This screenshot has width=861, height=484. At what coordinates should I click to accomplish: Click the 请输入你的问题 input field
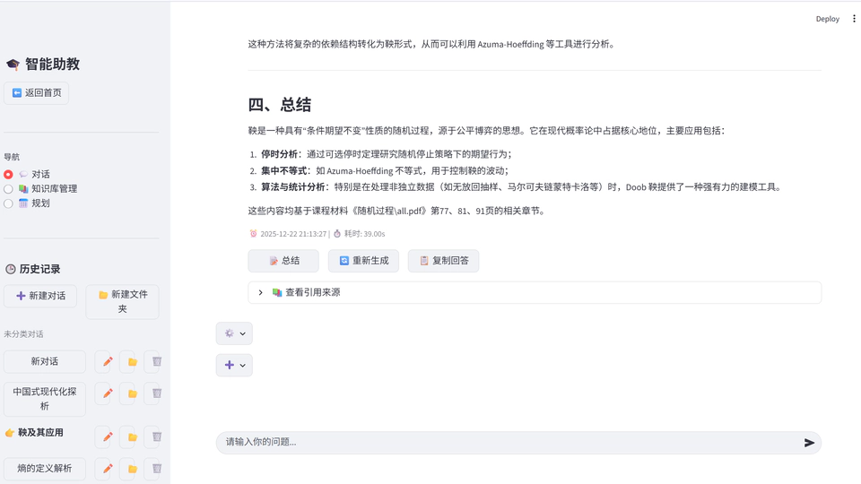click(502, 443)
